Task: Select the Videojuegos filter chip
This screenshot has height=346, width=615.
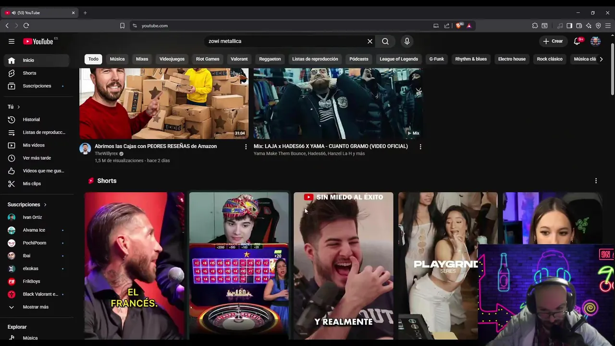Action: click(x=172, y=59)
